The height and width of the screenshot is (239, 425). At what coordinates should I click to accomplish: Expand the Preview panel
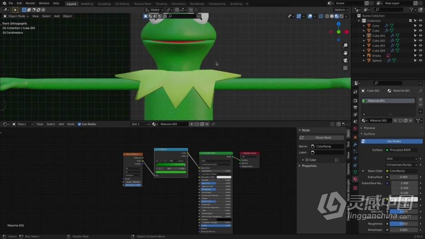click(x=369, y=128)
